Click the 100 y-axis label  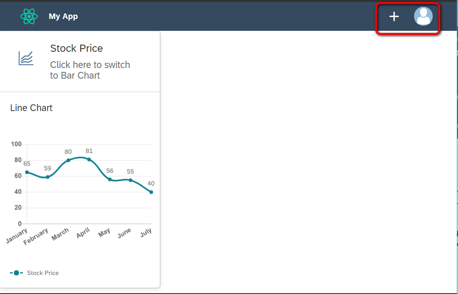16,144
